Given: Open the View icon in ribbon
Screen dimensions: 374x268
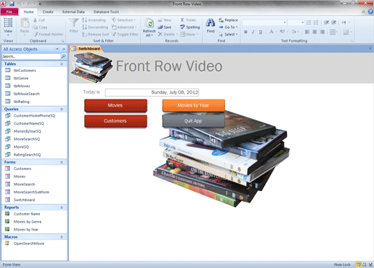Looking at the screenshot, I should point(8,23).
